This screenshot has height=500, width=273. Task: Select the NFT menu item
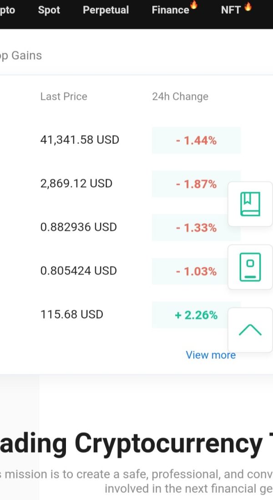point(231,10)
